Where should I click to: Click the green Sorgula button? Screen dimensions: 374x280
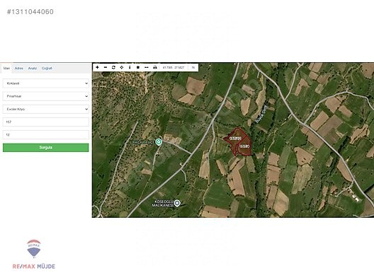pos(46,148)
